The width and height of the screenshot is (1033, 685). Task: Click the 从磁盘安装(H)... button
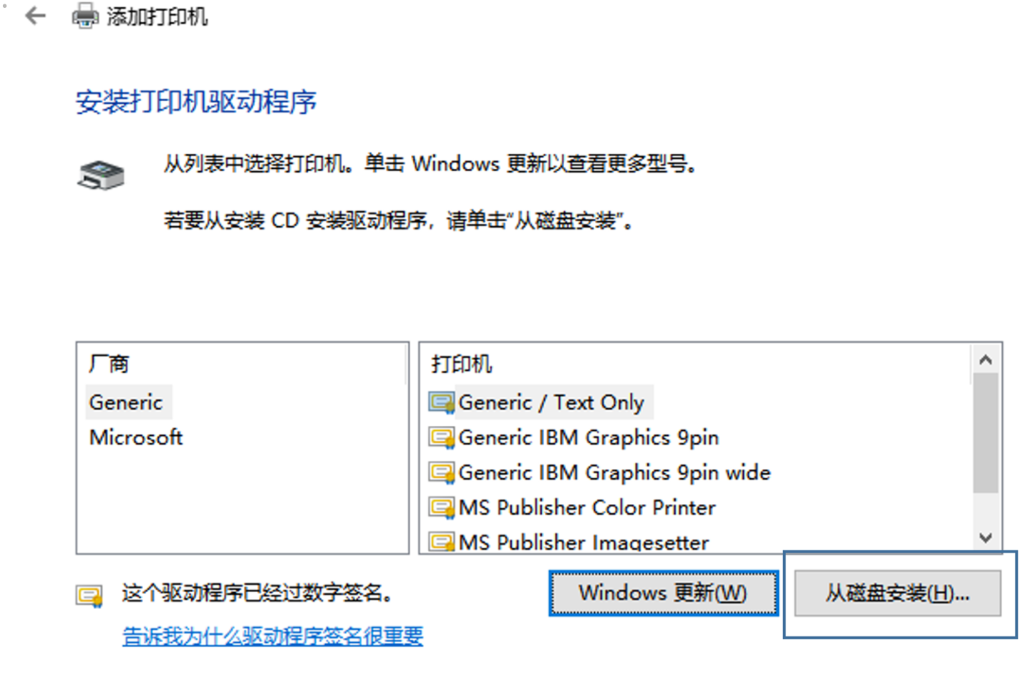(x=898, y=593)
